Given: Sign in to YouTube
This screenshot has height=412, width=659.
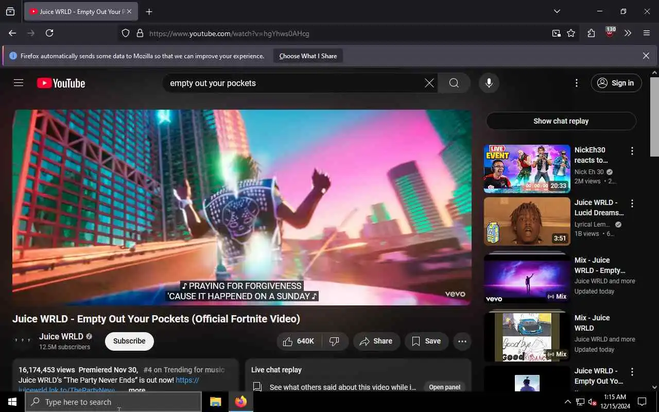Looking at the screenshot, I should click(616, 83).
